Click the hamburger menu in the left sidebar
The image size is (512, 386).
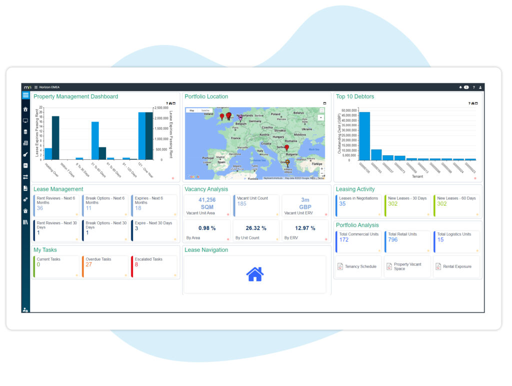(x=25, y=95)
